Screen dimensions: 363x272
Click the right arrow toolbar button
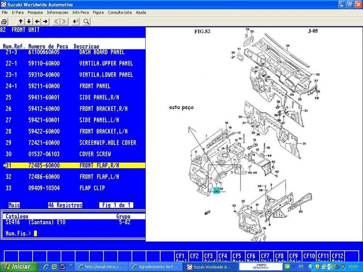click(46, 21)
